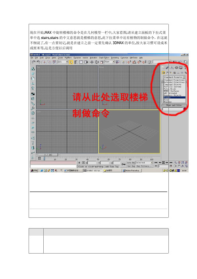Click the object color swatch
The width and height of the screenshot is (197, 279).
(185, 109)
